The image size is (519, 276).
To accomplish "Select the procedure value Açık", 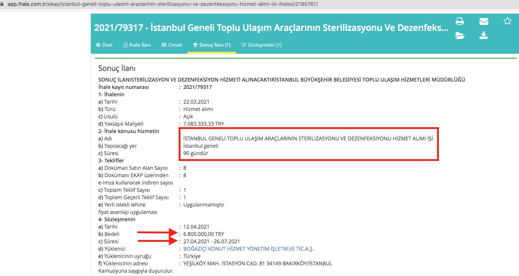I will [x=188, y=117].
